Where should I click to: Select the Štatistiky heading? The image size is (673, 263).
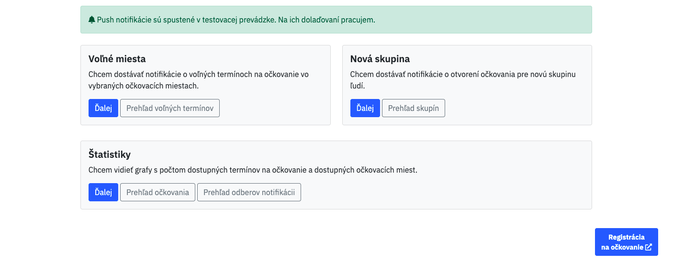[x=110, y=154]
